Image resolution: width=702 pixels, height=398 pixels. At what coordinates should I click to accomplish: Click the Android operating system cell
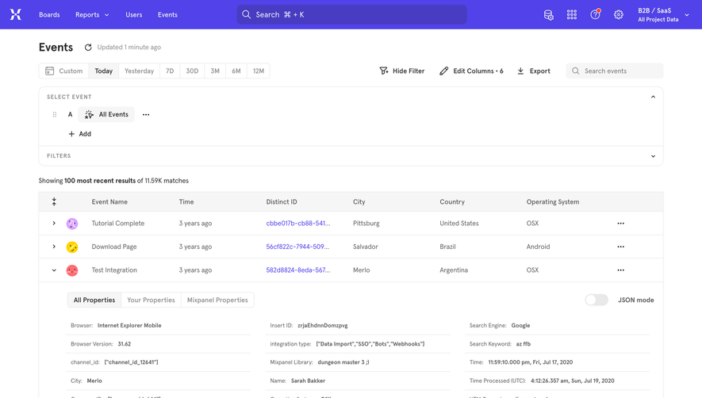coord(538,247)
